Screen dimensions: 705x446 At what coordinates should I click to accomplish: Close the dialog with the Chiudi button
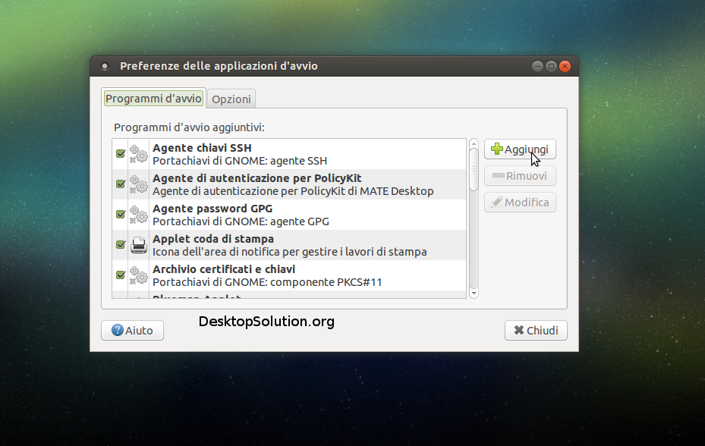pyautogui.click(x=536, y=331)
